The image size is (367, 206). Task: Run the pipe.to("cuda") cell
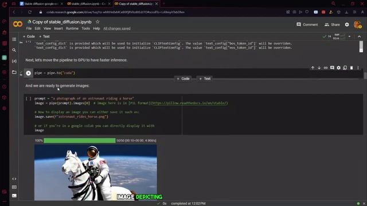click(x=28, y=73)
